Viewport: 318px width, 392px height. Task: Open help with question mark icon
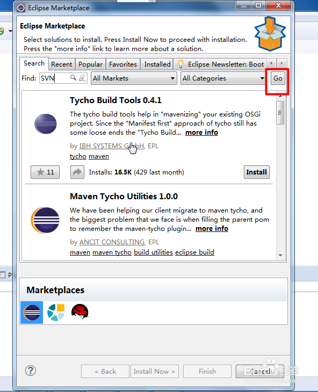(x=31, y=371)
